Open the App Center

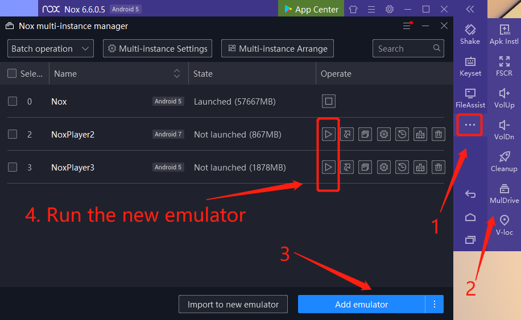point(311,9)
